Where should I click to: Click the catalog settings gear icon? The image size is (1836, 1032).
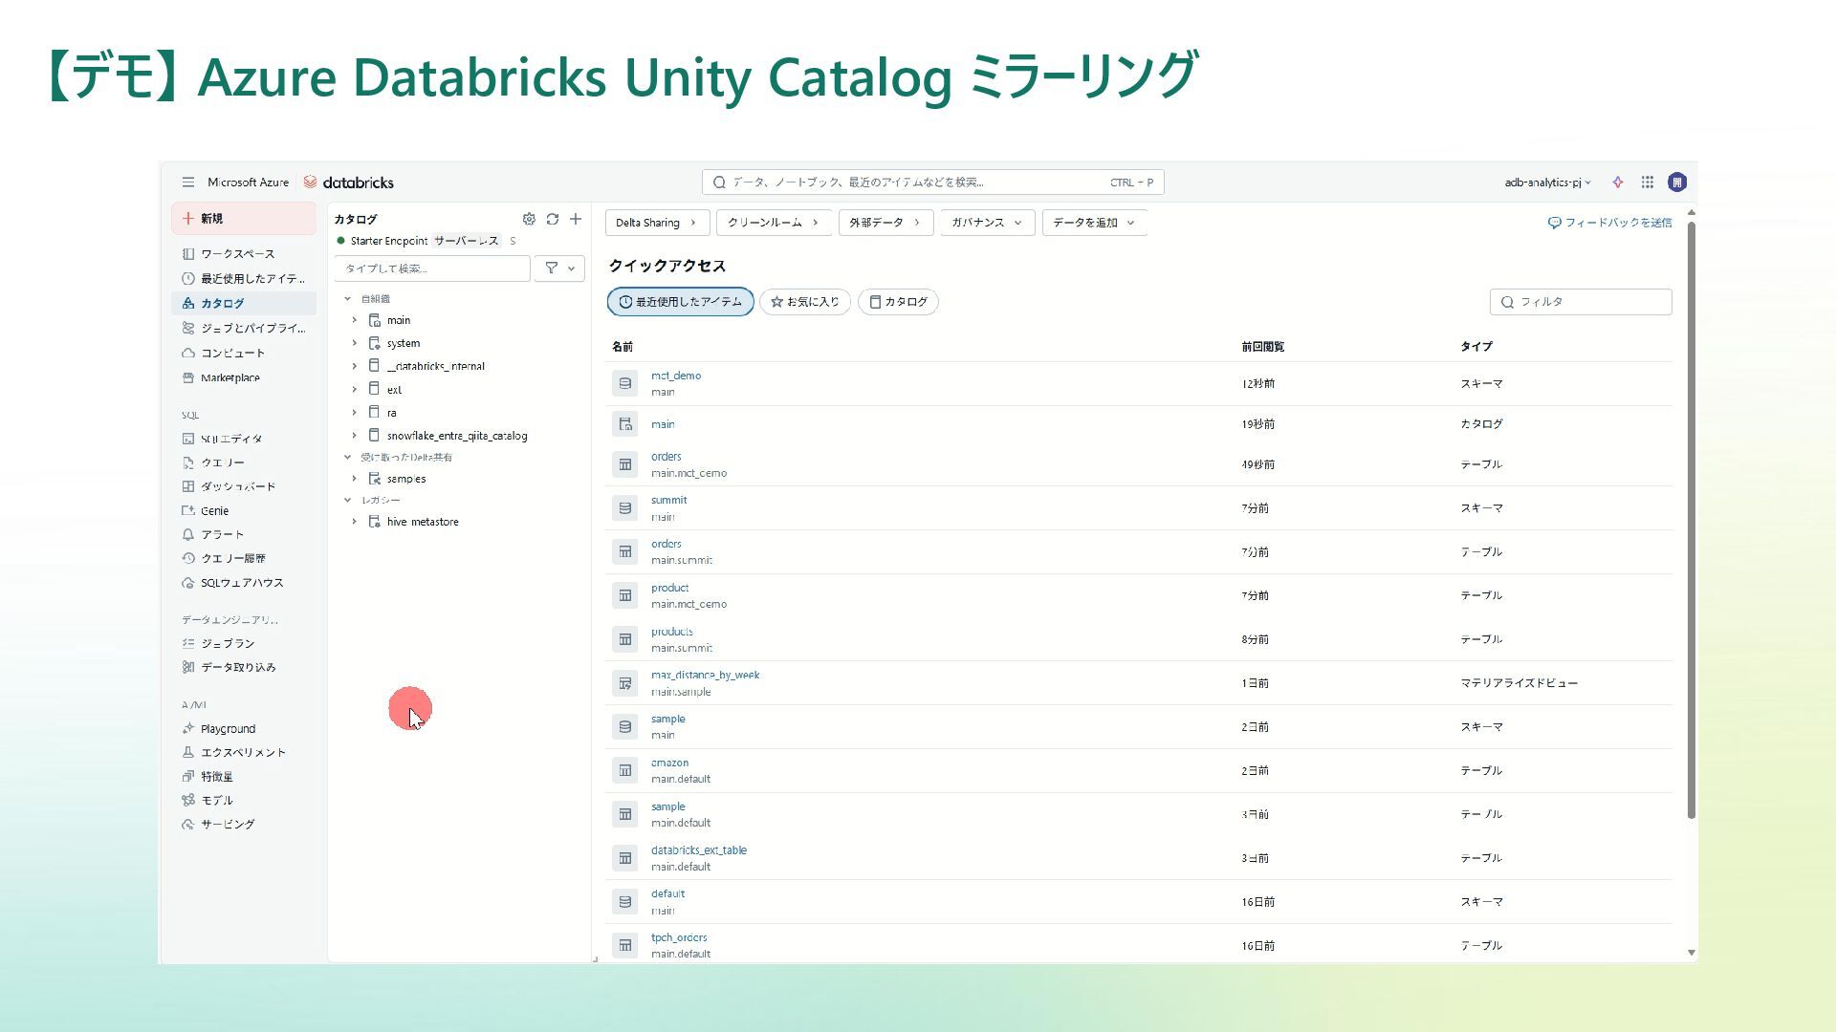(529, 219)
